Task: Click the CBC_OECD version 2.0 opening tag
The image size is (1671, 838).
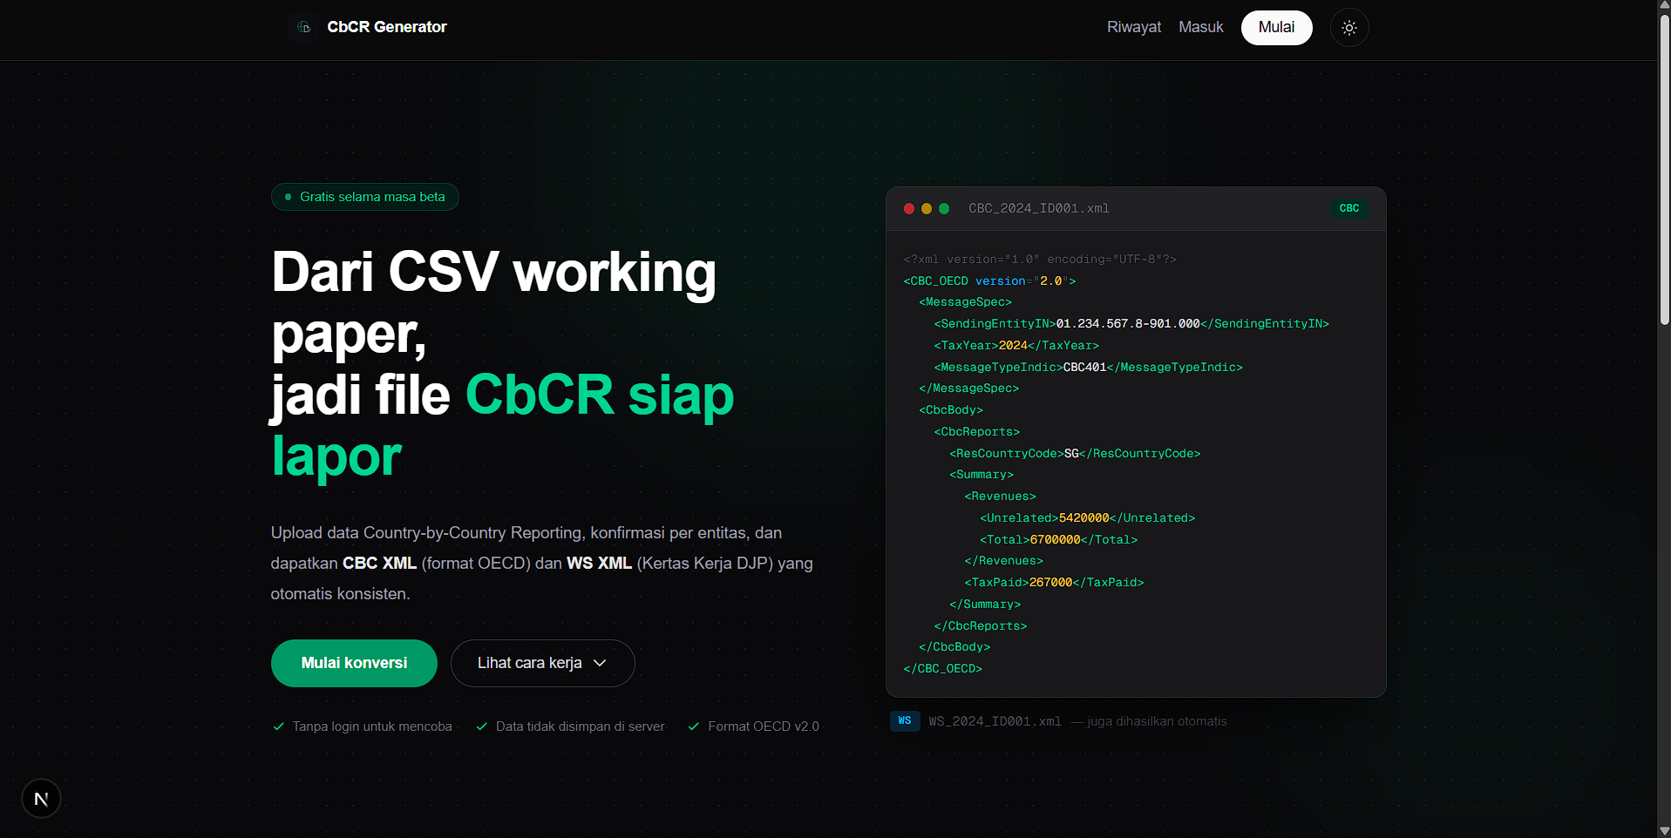Action: coord(989,281)
